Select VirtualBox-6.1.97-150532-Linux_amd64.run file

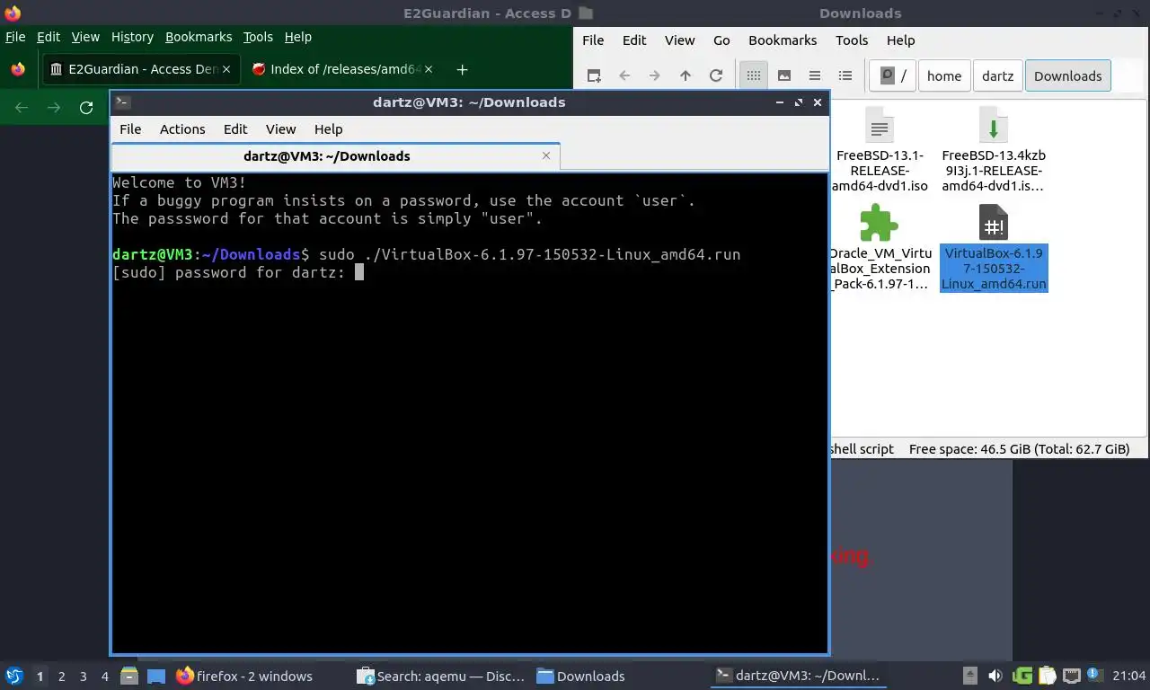tap(994, 249)
